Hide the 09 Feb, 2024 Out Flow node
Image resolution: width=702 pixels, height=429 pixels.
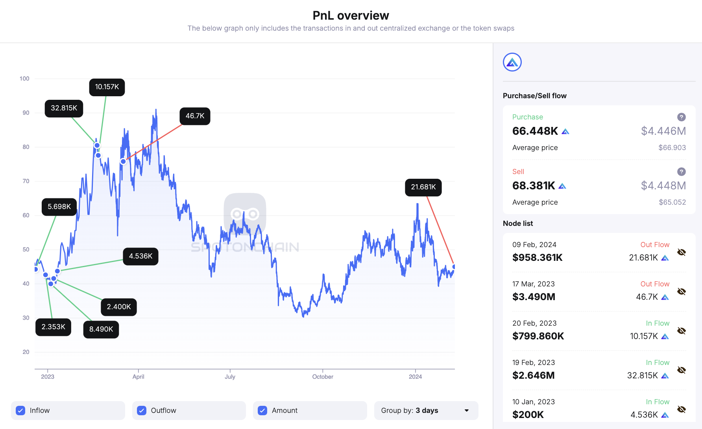681,252
